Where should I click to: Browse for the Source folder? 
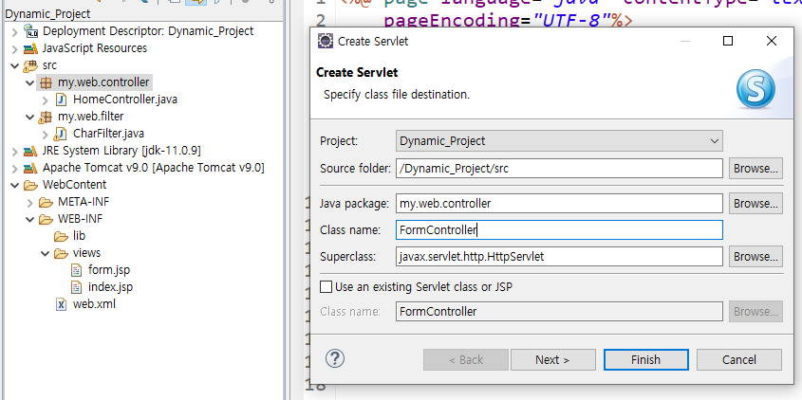tap(755, 168)
